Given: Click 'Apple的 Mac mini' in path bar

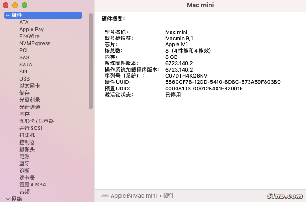Looking at the screenshot, I should coord(134,195).
